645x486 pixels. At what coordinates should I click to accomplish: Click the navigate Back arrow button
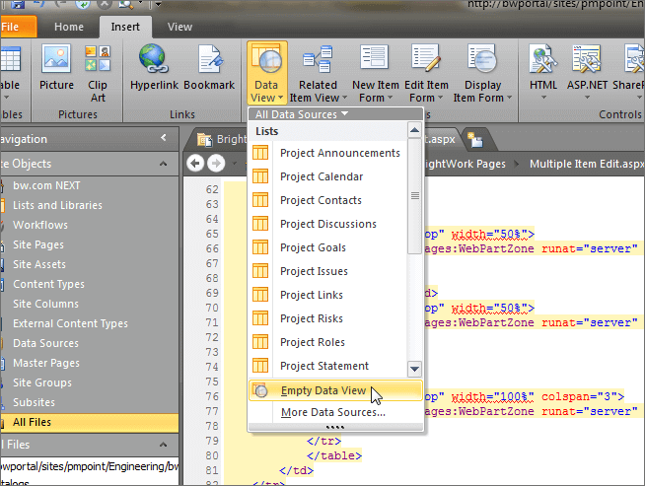click(195, 164)
